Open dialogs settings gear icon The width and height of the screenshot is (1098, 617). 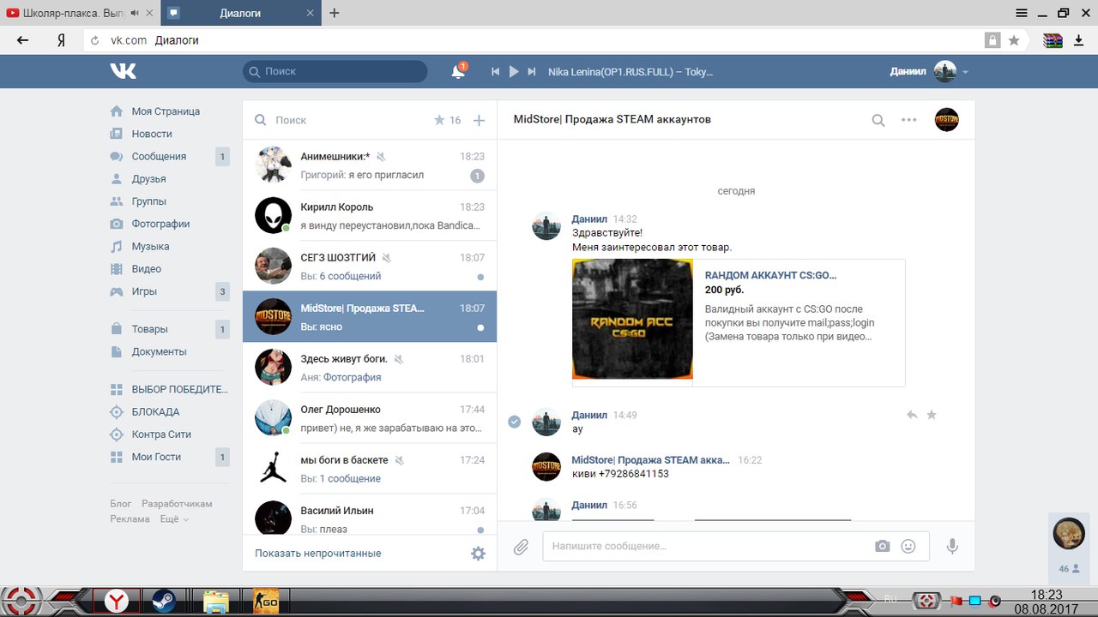(x=479, y=554)
